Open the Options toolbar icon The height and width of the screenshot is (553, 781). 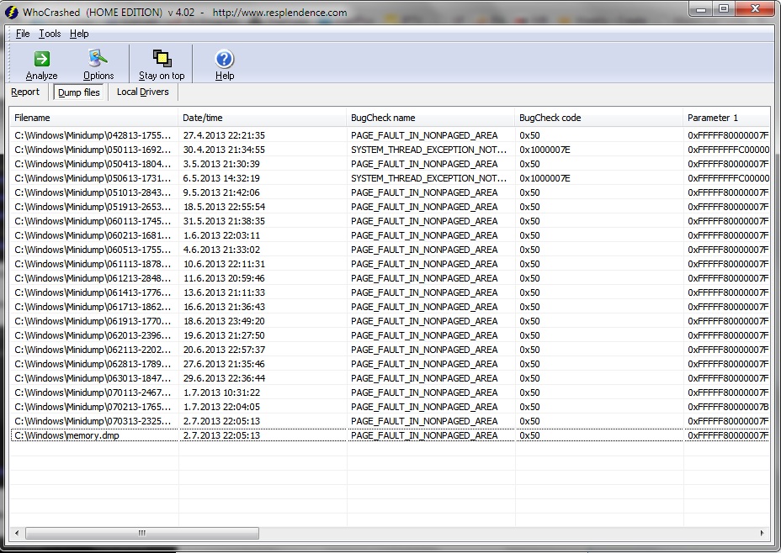[98, 65]
